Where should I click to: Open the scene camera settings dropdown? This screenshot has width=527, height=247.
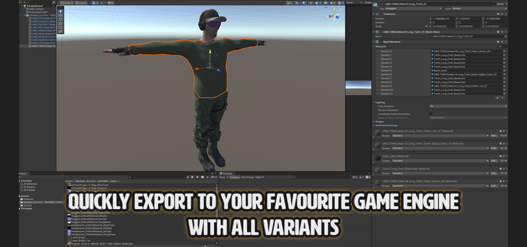point(332,3)
